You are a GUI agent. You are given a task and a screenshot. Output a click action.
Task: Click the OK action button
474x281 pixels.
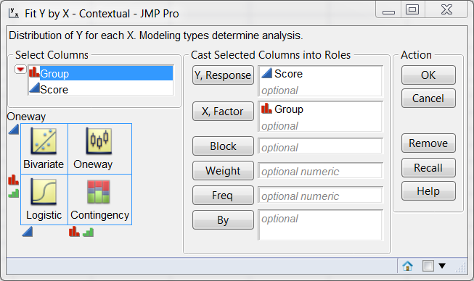pos(428,75)
